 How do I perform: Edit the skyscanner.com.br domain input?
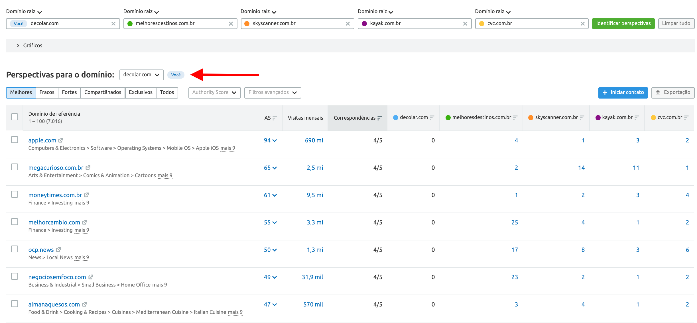click(x=297, y=24)
